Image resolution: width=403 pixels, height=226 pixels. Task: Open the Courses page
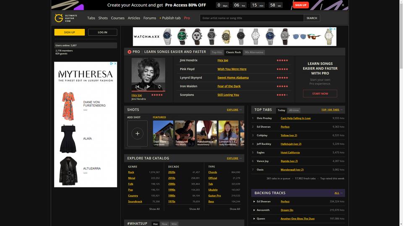(x=118, y=18)
